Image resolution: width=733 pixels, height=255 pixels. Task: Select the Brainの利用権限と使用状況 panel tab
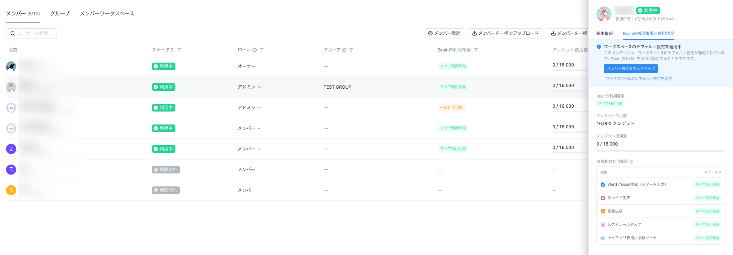[x=648, y=34]
